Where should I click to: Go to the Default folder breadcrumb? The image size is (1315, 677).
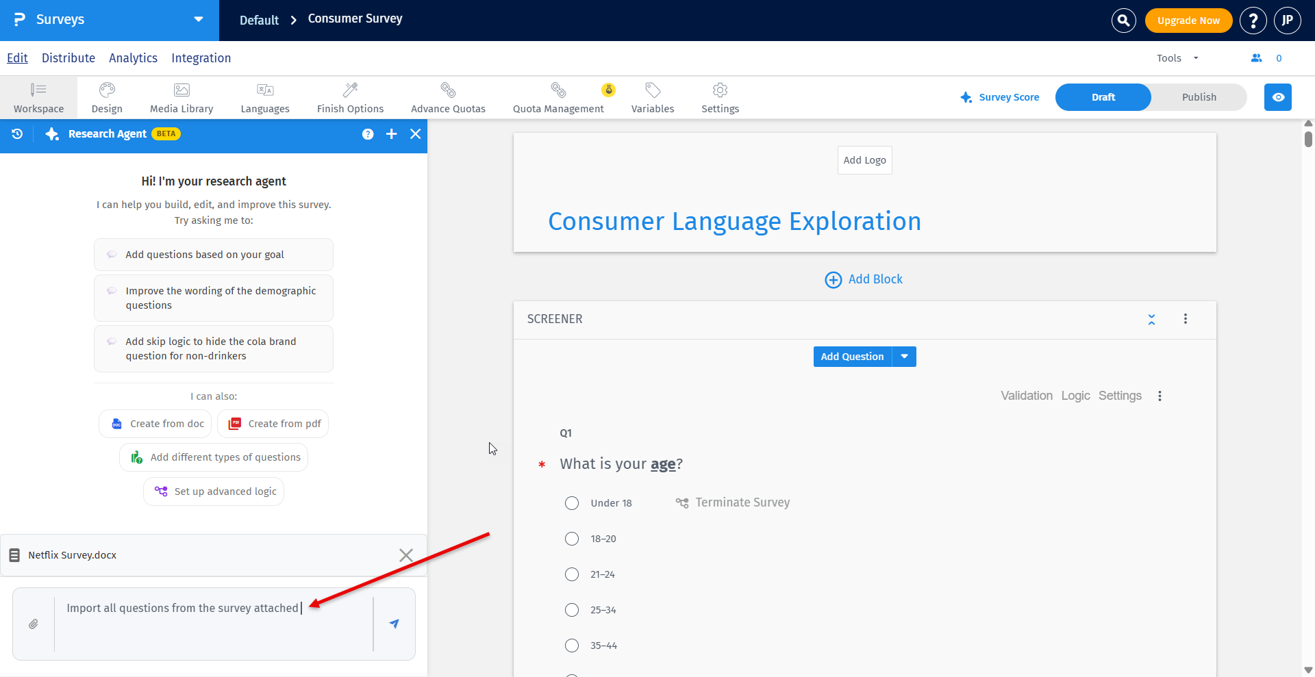pos(259,21)
